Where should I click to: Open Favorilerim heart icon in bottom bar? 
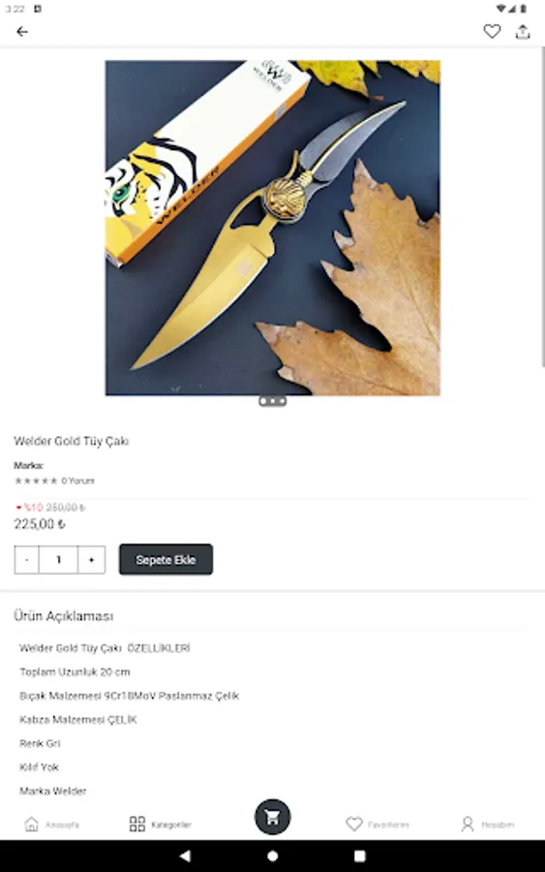(354, 824)
